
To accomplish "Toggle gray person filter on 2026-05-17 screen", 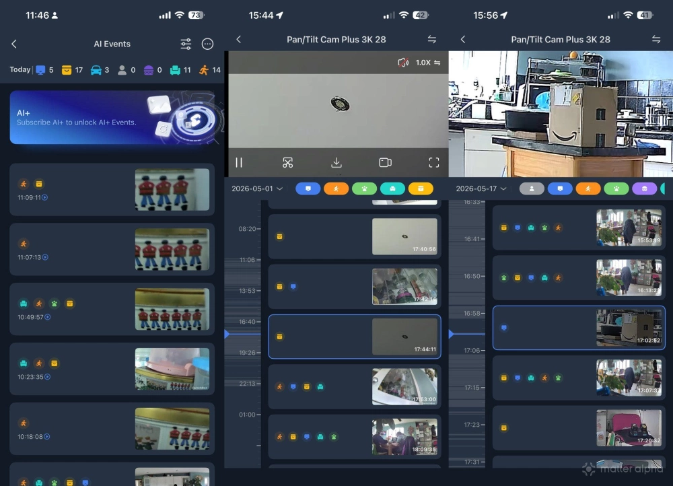I will 532,188.
